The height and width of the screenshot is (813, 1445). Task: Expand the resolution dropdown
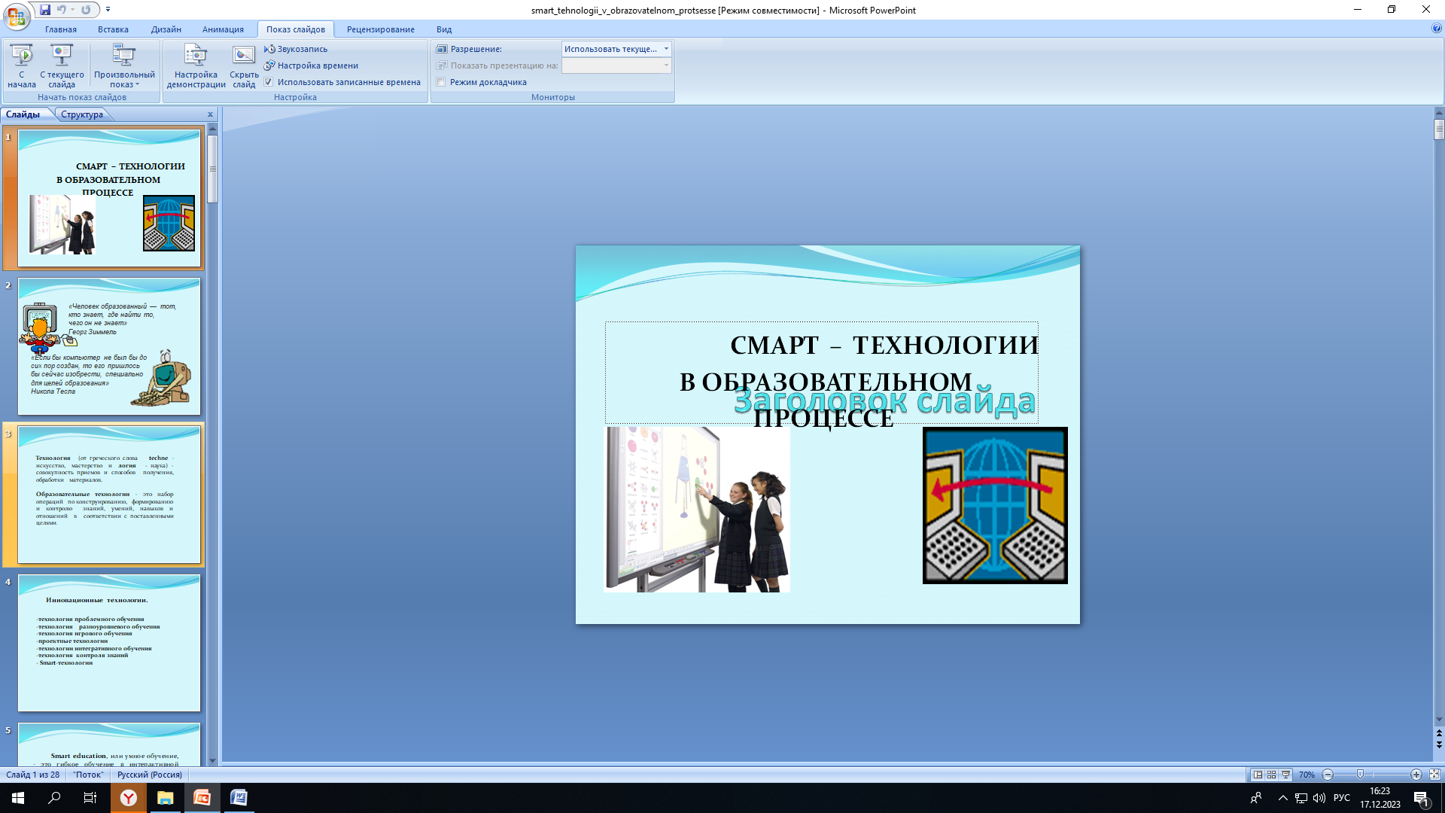[x=666, y=49]
